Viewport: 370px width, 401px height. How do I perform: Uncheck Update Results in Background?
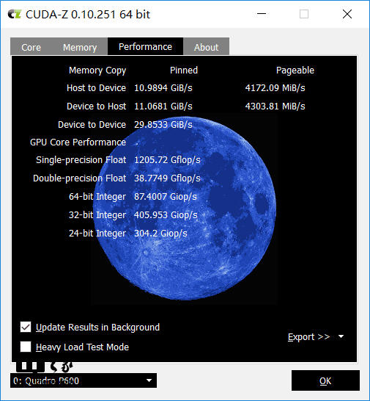click(26, 327)
